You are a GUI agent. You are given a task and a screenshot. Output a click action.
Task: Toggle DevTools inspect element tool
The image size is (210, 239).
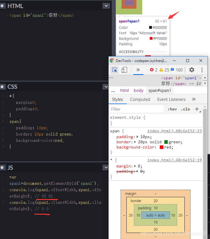click(115, 70)
